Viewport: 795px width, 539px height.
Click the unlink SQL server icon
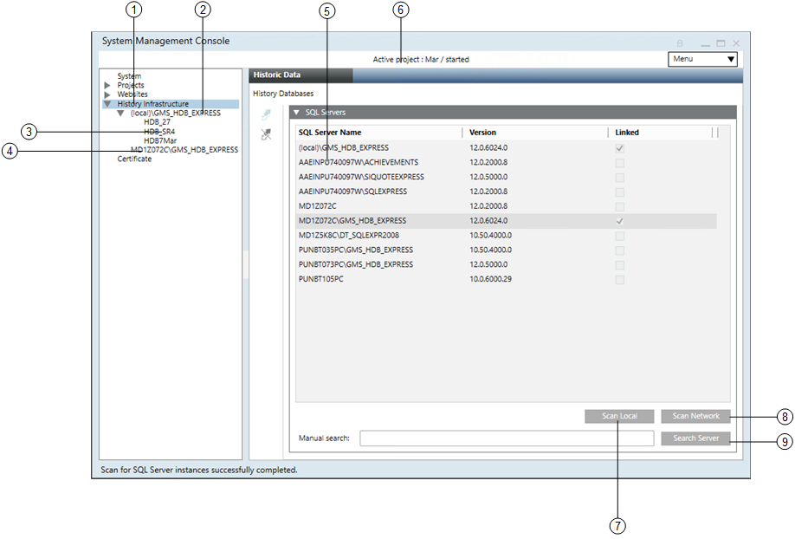click(267, 134)
